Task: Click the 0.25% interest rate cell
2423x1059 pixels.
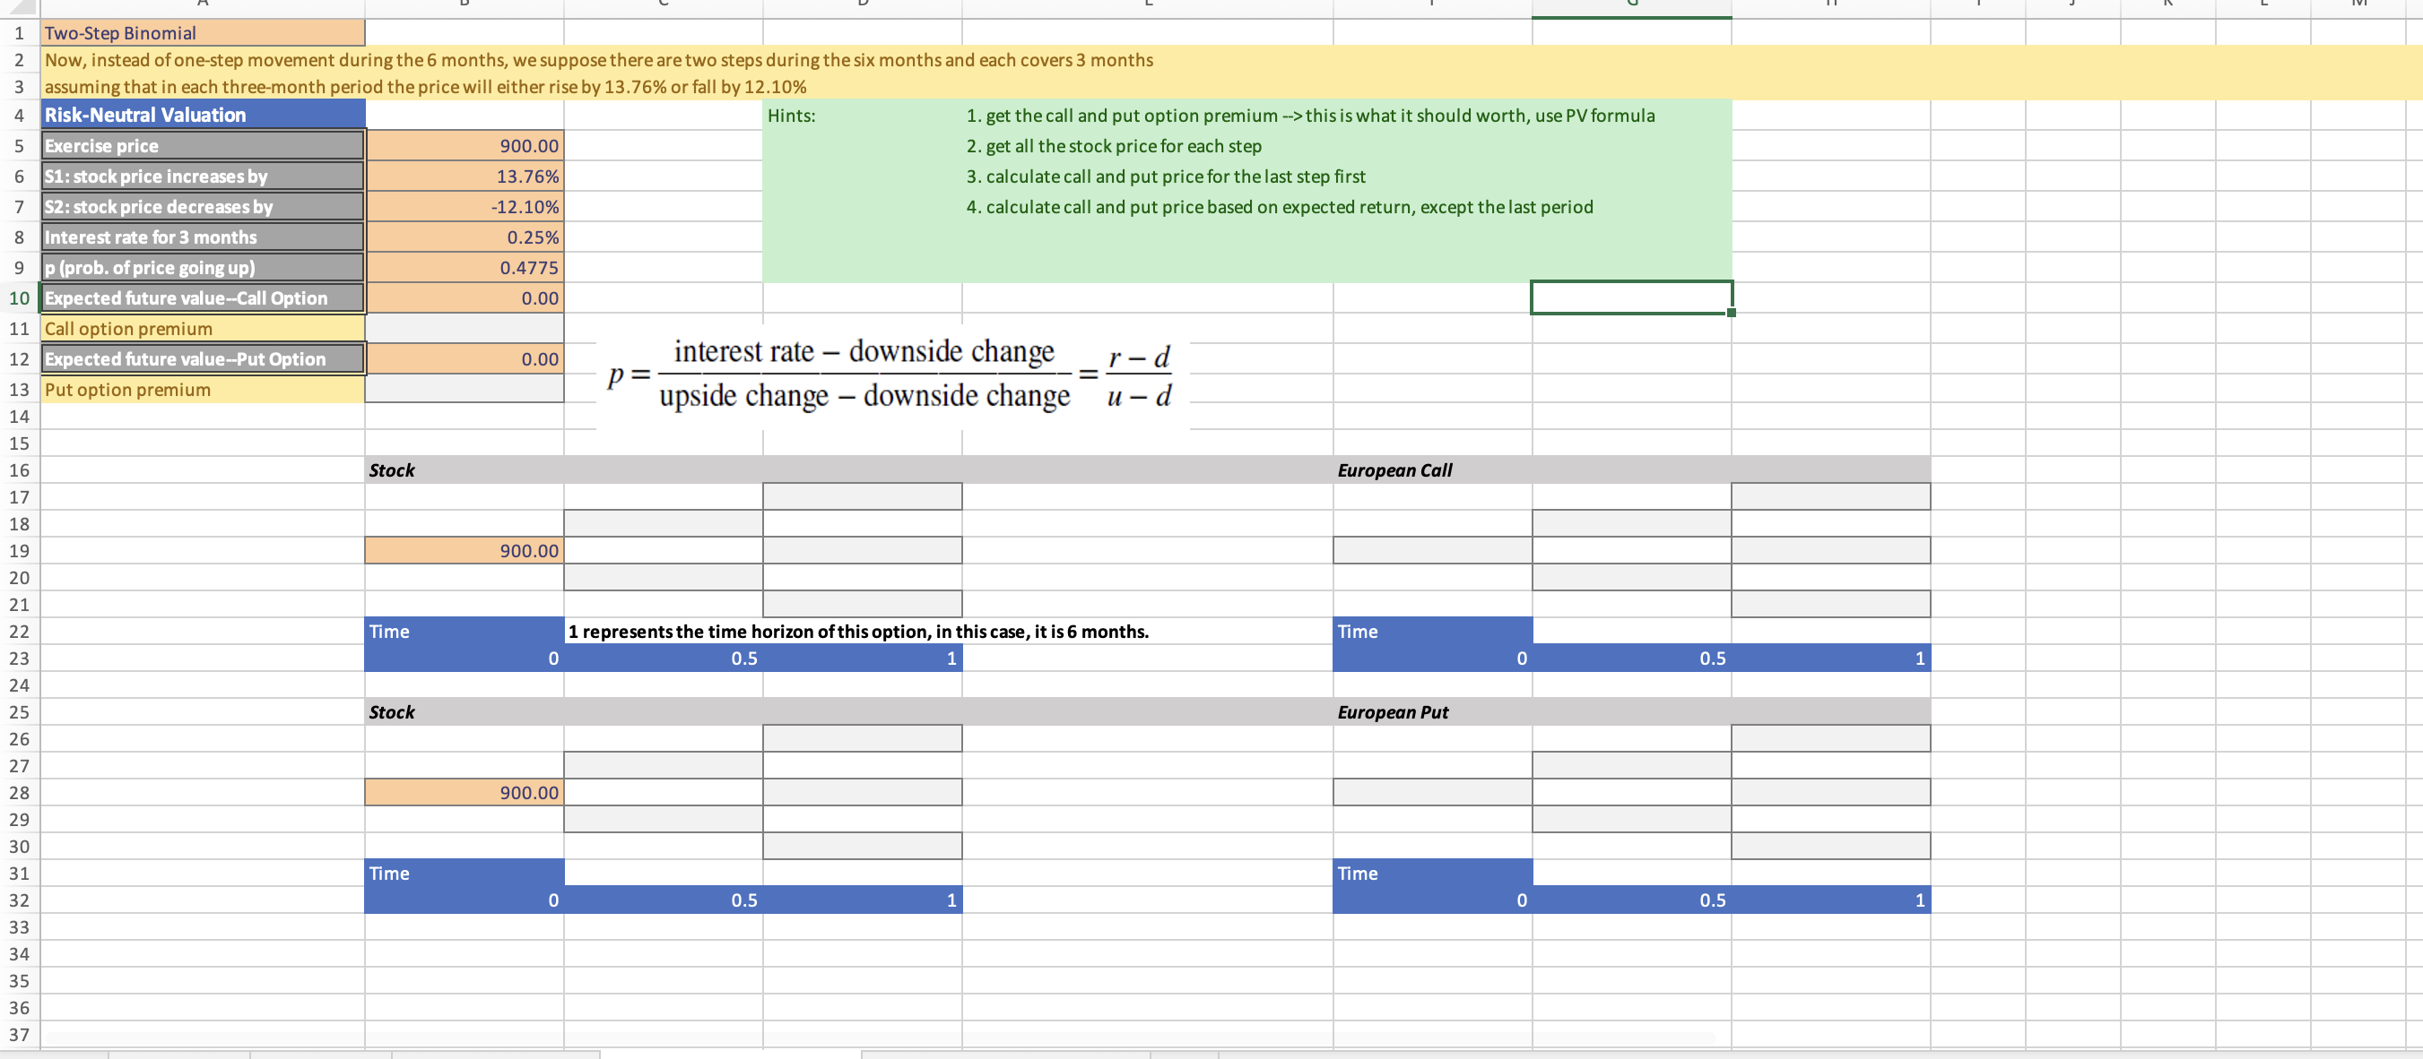Action: pos(465,237)
